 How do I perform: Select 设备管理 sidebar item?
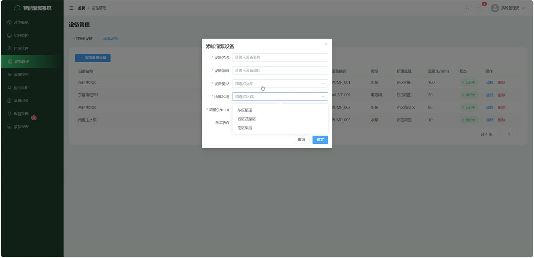coord(32,62)
